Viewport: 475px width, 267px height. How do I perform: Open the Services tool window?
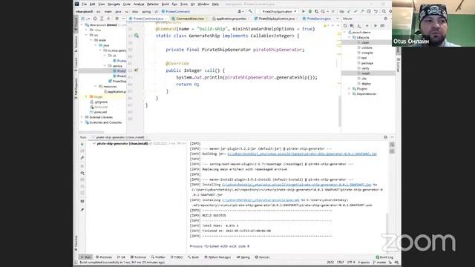(x=262, y=257)
